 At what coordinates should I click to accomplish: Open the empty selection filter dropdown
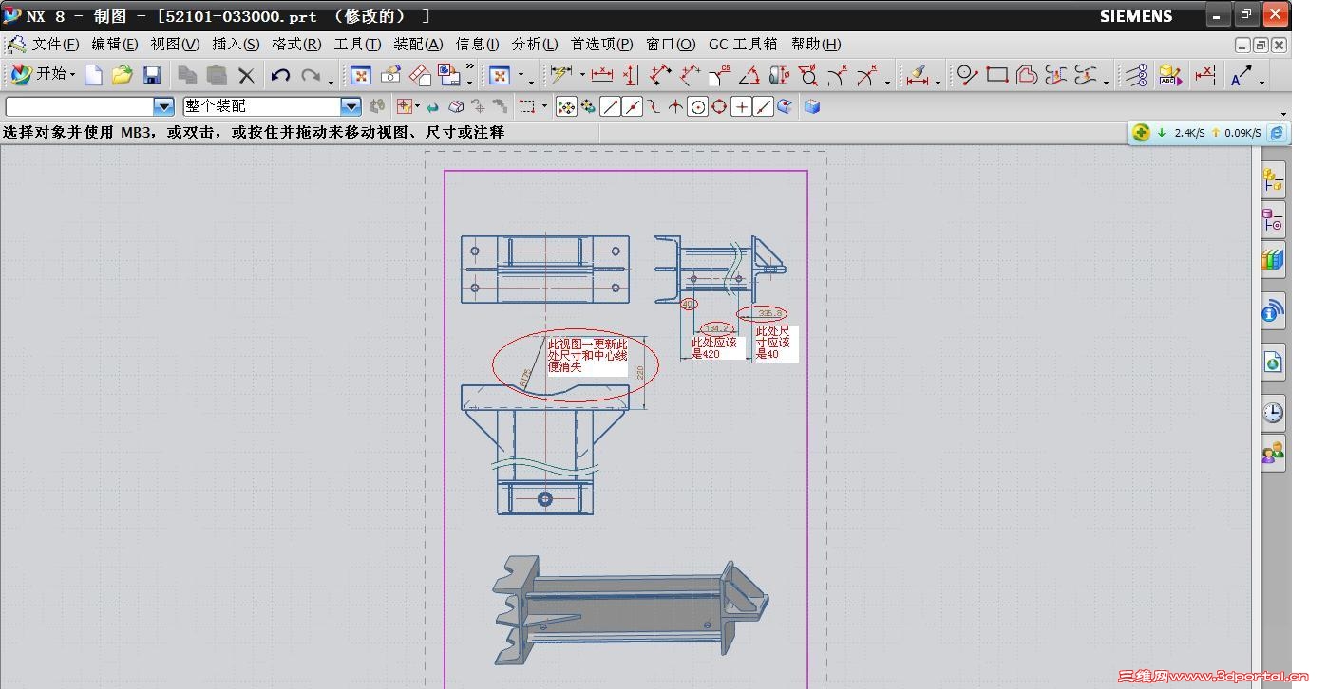point(163,107)
